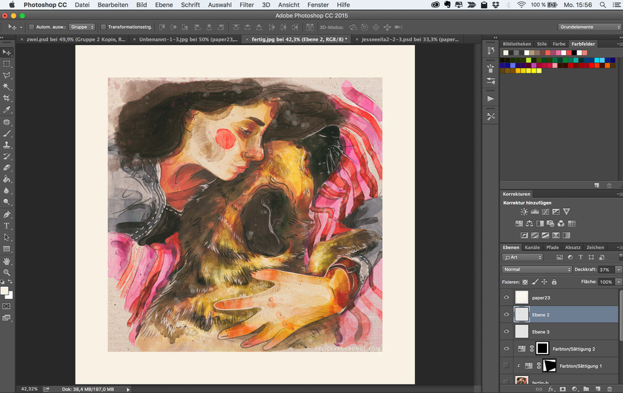This screenshot has width=623, height=393.
Task: Select the Zoom tool
Action: 7,272
